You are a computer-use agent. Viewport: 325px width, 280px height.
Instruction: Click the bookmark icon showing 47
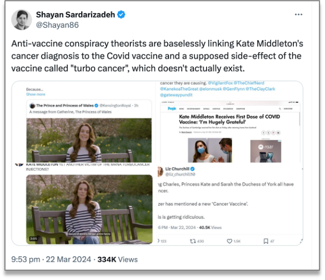[x=266, y=241]
